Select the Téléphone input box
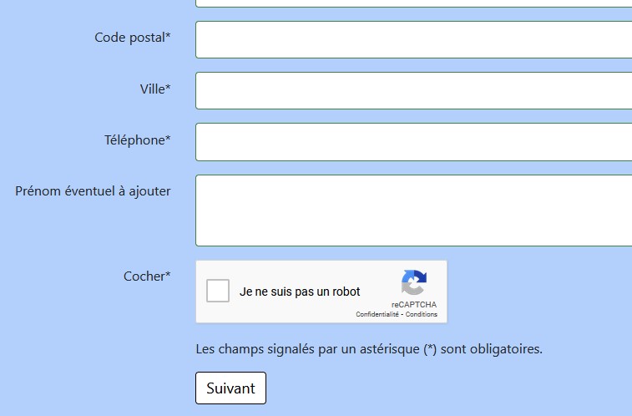Screen dimensions: 632x416 [x=413, y=141]
